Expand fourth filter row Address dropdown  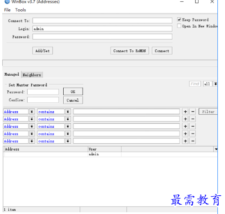point(32,134)
